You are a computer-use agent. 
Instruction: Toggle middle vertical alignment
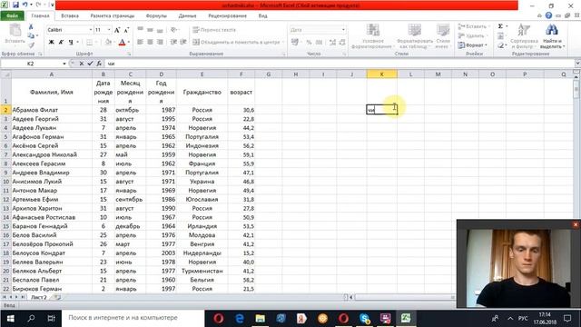[150, 30]
